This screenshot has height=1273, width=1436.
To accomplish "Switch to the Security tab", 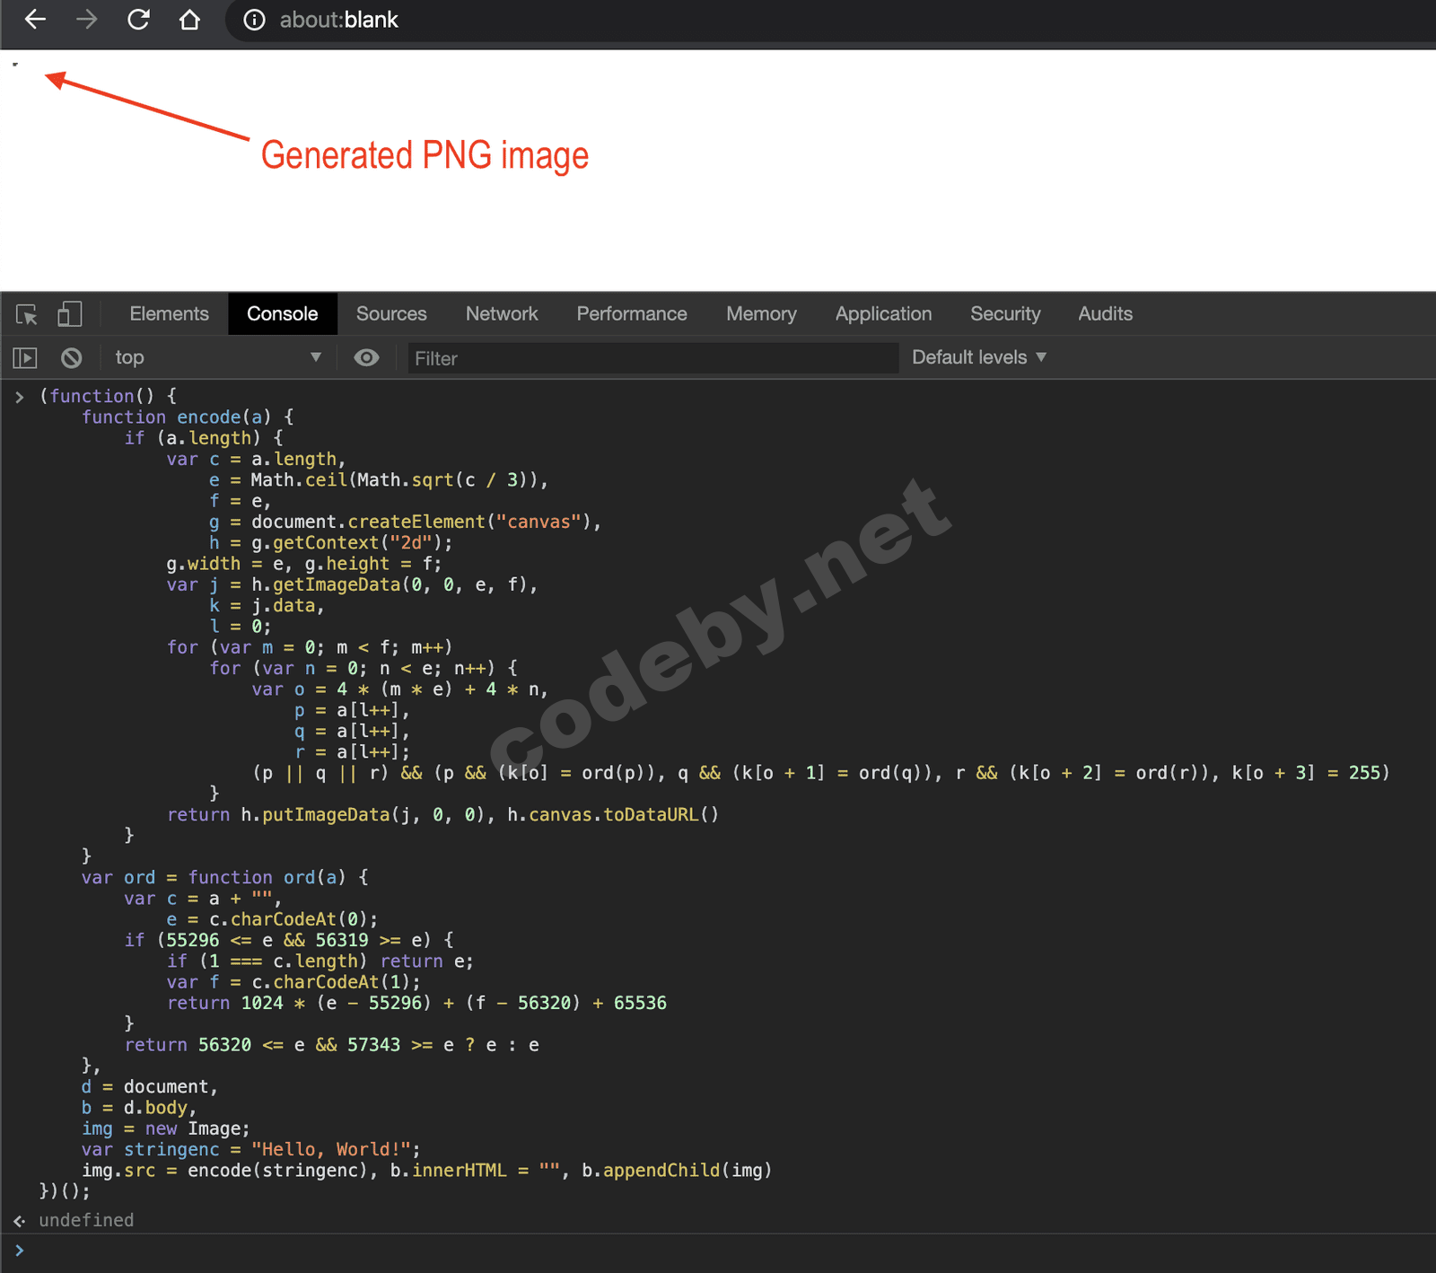I will tap(1005, 313).
